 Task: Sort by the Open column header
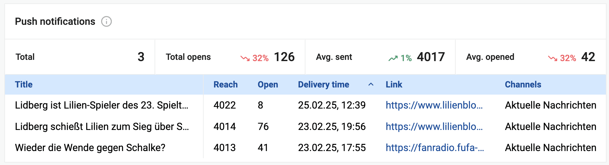pos(268,84)
